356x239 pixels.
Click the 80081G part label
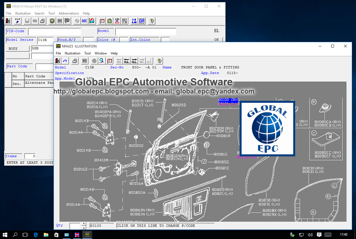[x=221, y=154]
